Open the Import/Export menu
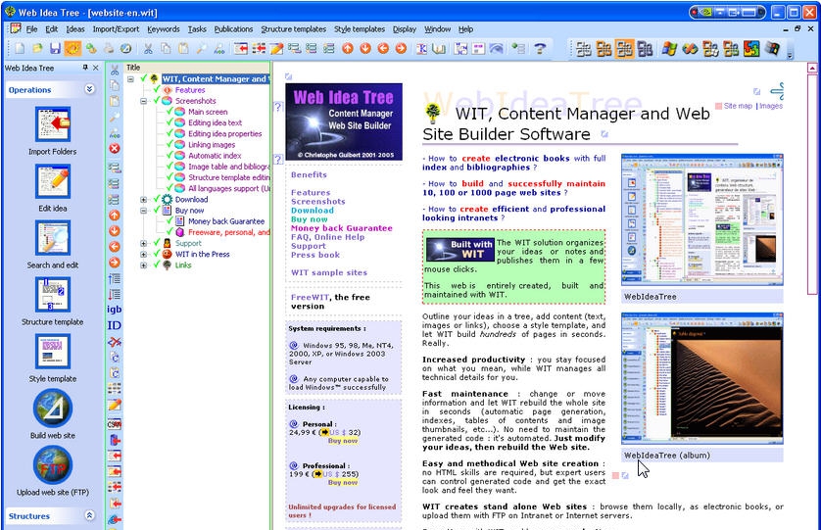821x530 pixels. coord(116,29)
